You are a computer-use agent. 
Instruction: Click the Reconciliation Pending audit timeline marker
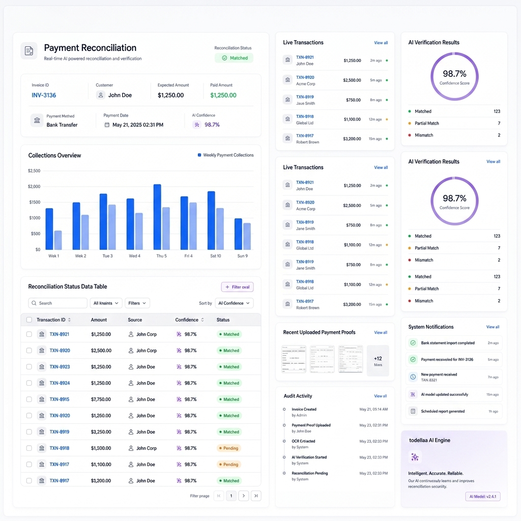point(284,473)
